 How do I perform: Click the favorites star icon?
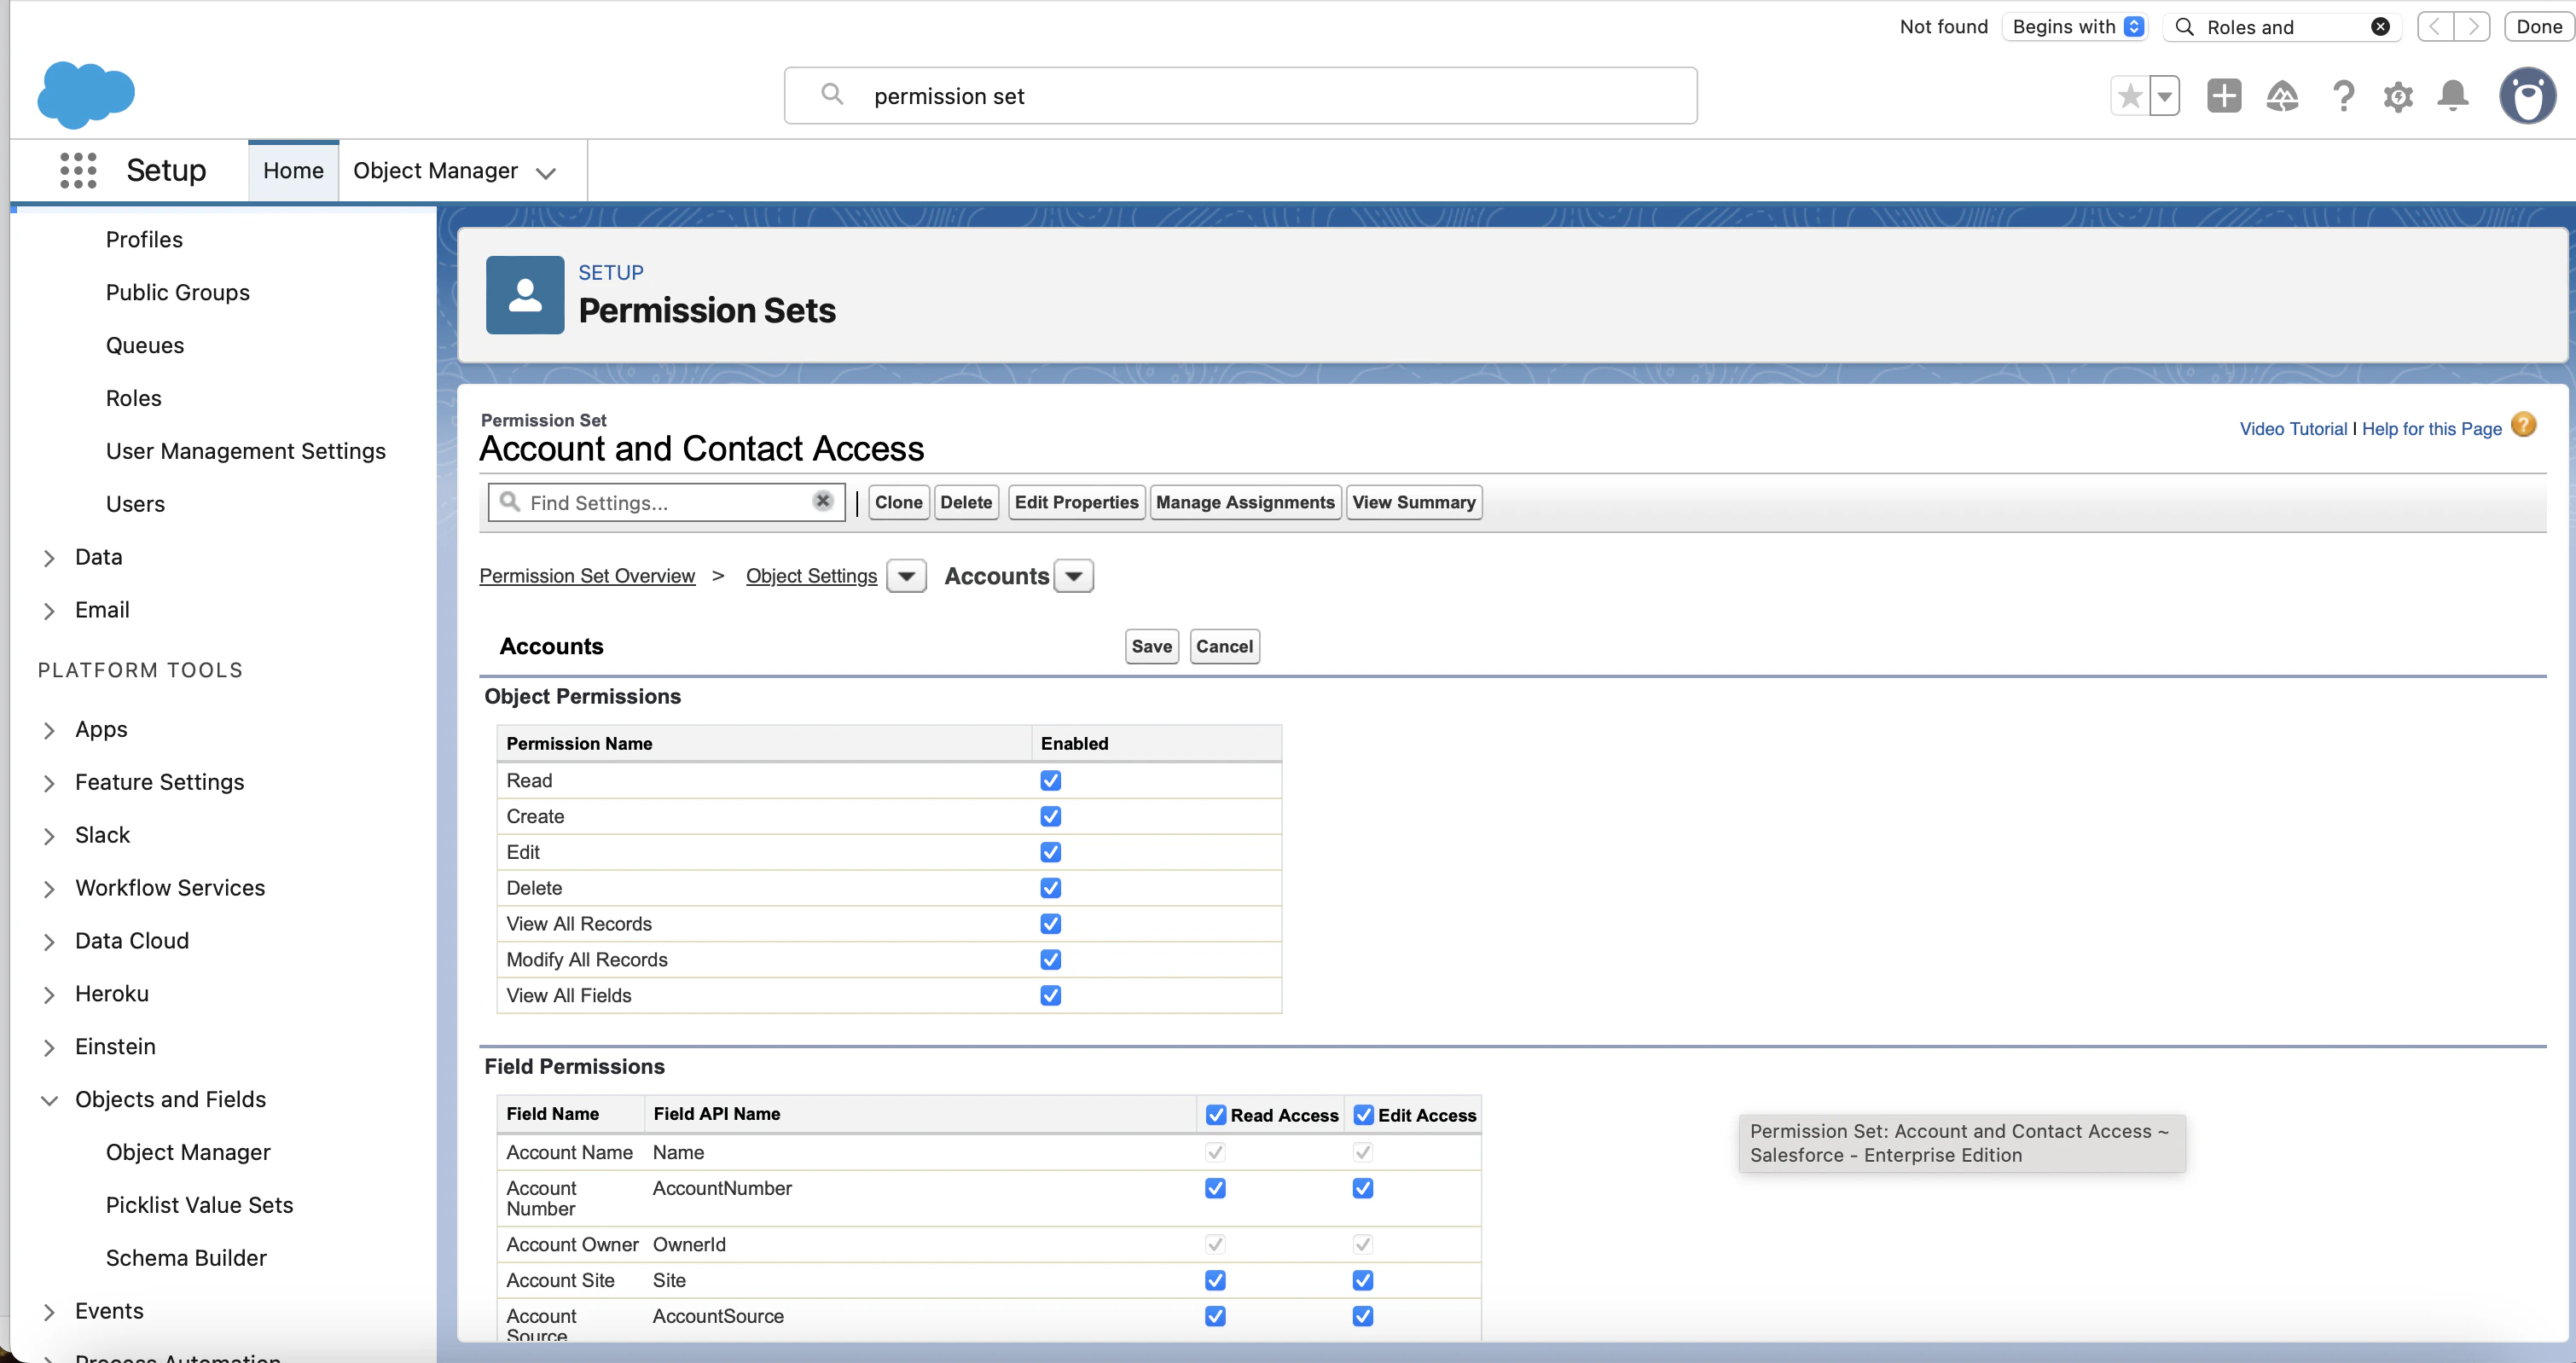[x=2129, y=96]
